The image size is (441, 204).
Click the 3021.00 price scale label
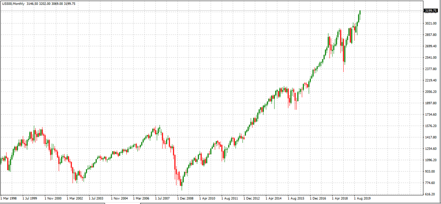pos(430,23)
